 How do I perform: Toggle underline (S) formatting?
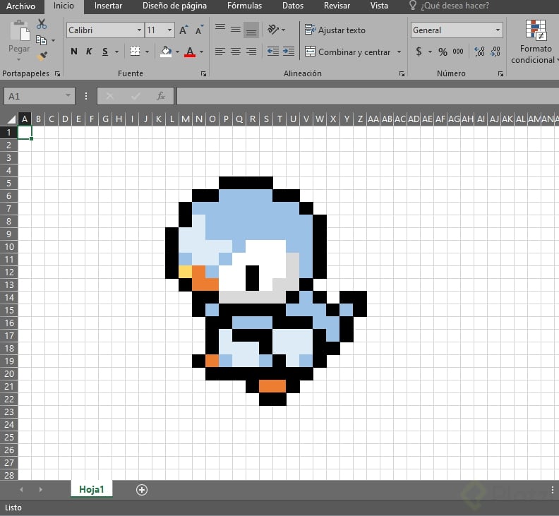(x=104, y=52)
